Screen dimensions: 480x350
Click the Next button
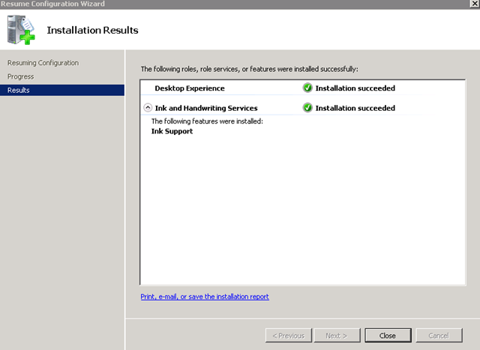point(337,336)
